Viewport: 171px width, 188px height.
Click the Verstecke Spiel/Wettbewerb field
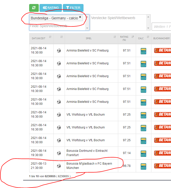118,22
